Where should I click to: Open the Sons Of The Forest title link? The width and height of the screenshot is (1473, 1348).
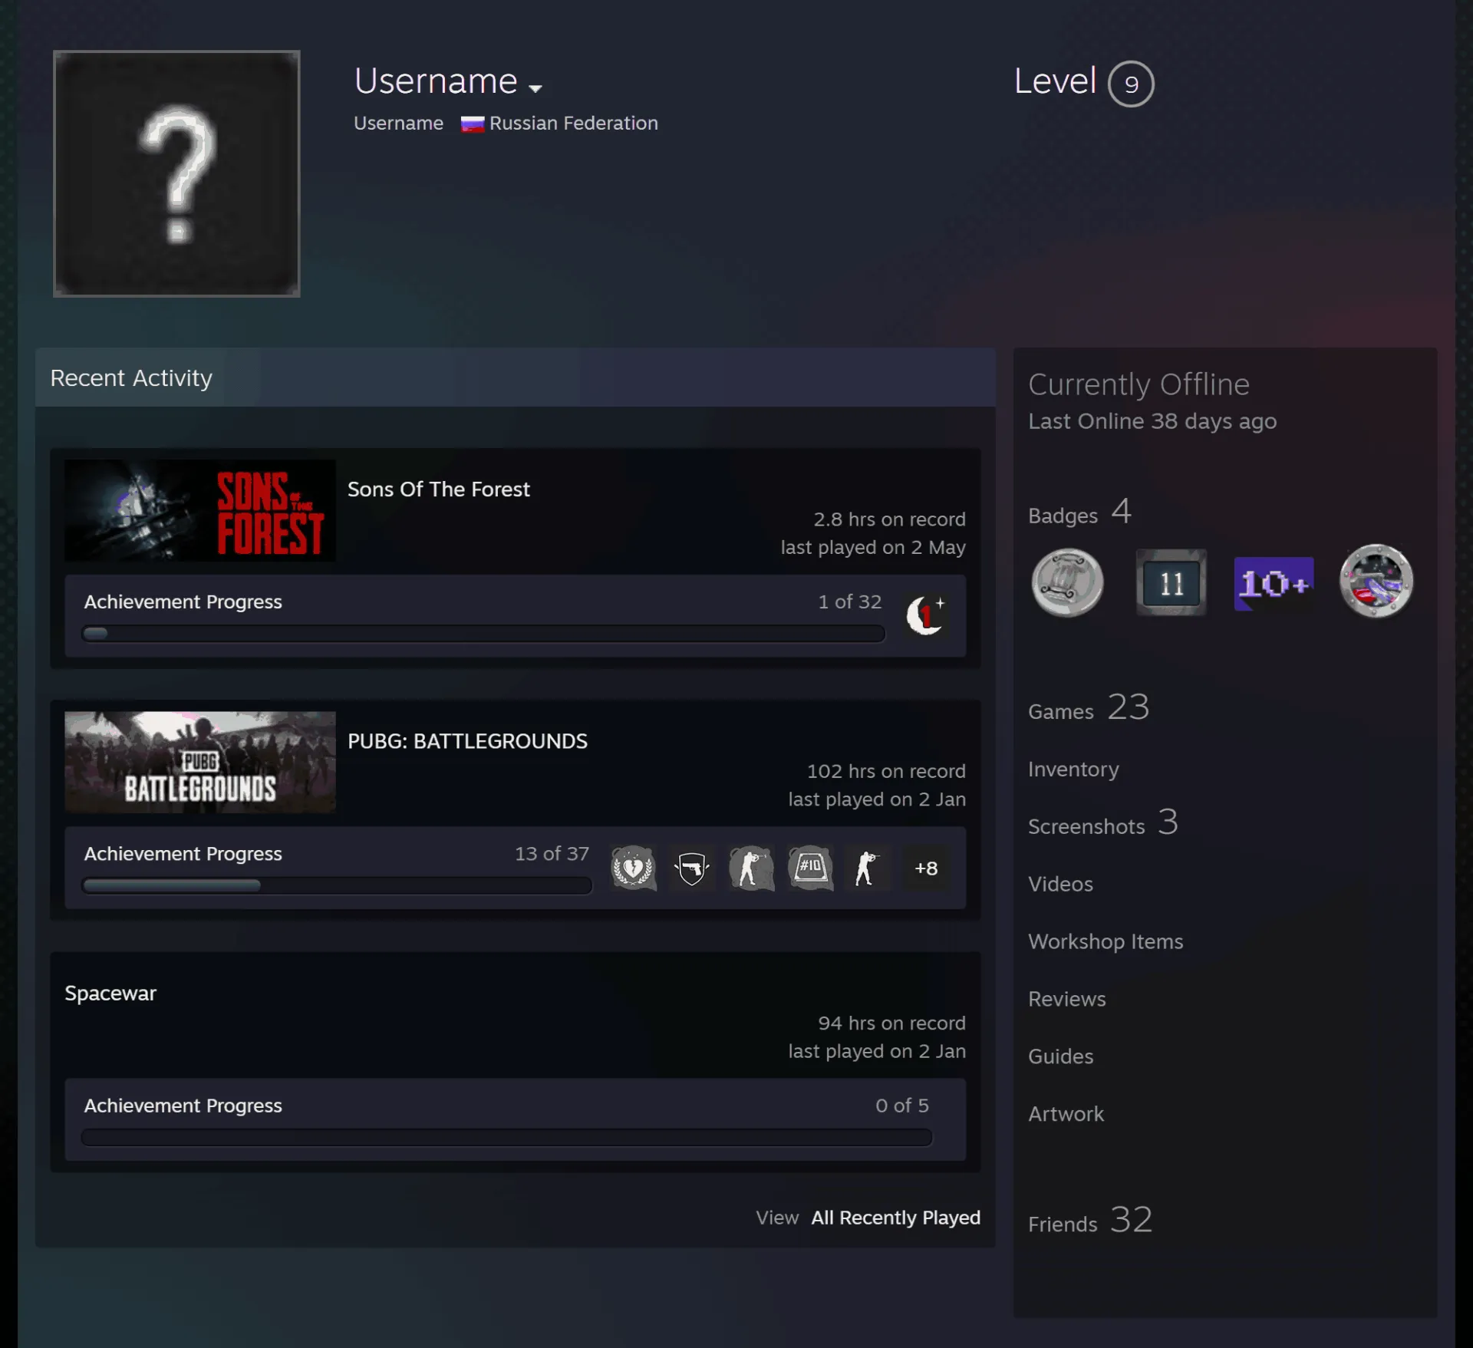tap(438, 489)
